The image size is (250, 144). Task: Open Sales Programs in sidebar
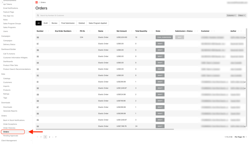point(9,28)
